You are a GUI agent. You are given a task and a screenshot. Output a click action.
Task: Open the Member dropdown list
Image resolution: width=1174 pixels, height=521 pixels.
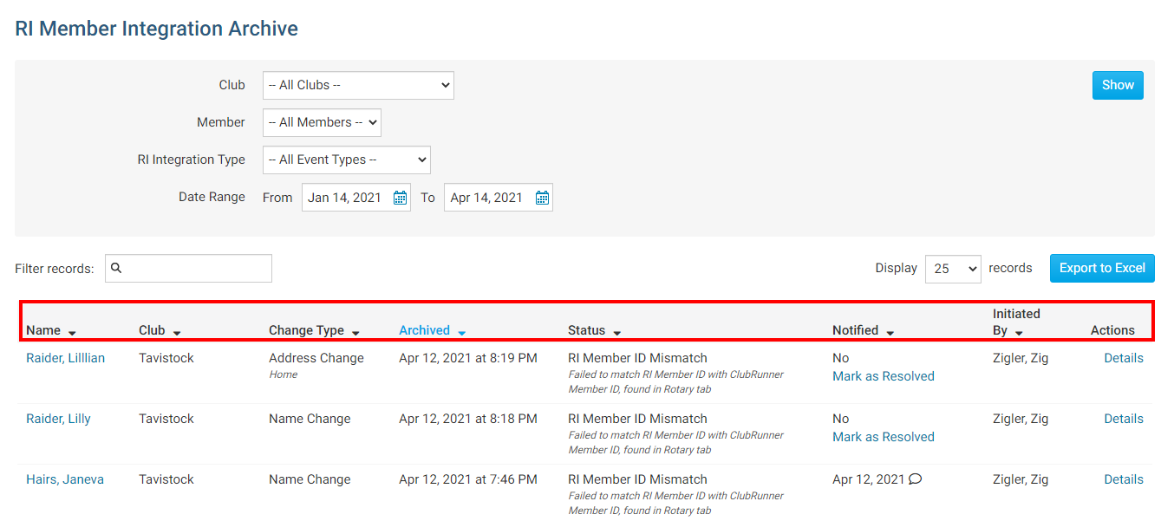(x=322, y=122)
